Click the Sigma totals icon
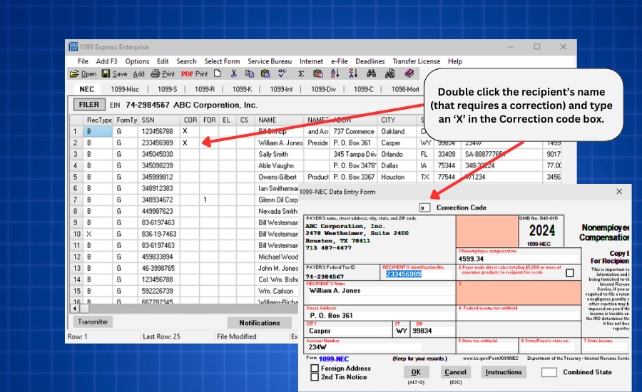 300,73
